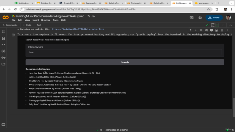
Task: Open the gradio.live public URL link
Action: tap(78, 29)
